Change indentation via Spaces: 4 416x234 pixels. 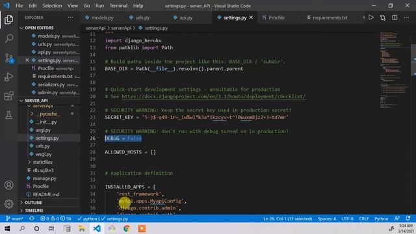tap(326, 218)
